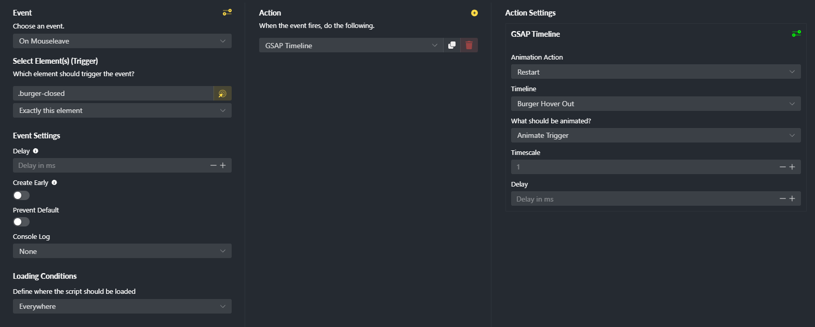This screenshot has height=327, width=815.
Task: Duplicate the GSAP Timeline action
Action: pos(452,45)
